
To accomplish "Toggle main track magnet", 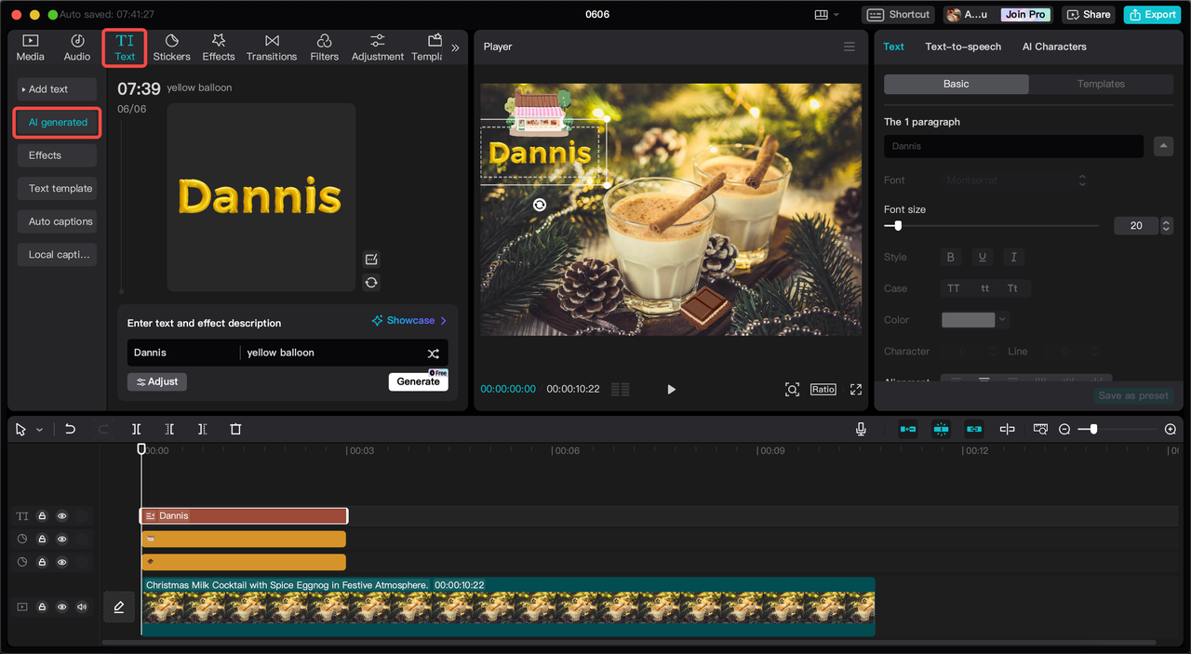I will (908, 429).
